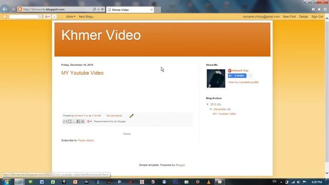The image size is (329, 185).
Task: Share the post via BlogThis icon
Action: (x=69, y=121)
